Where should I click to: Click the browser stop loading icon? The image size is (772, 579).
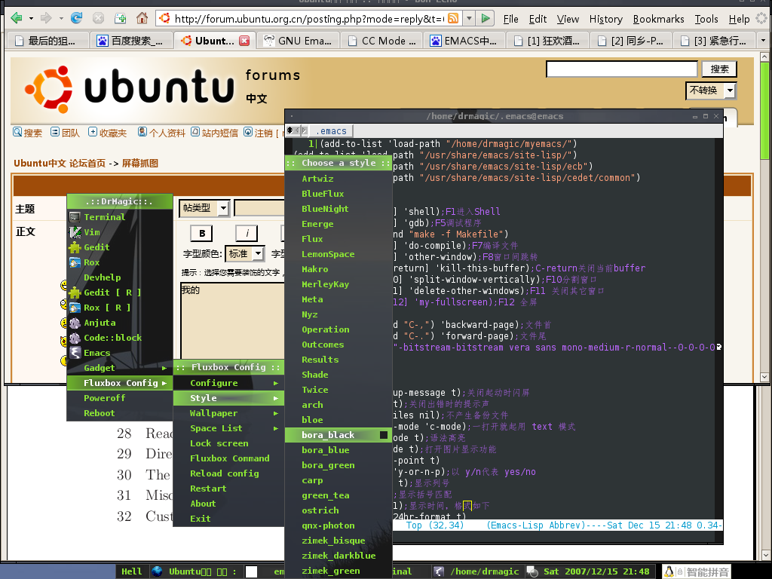pyautogui.click(x=99, y=19)
